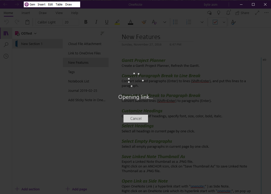Open the Gem Insert menu
The height and width of the screenshot is (194, 271).
[x=42, y=4]
